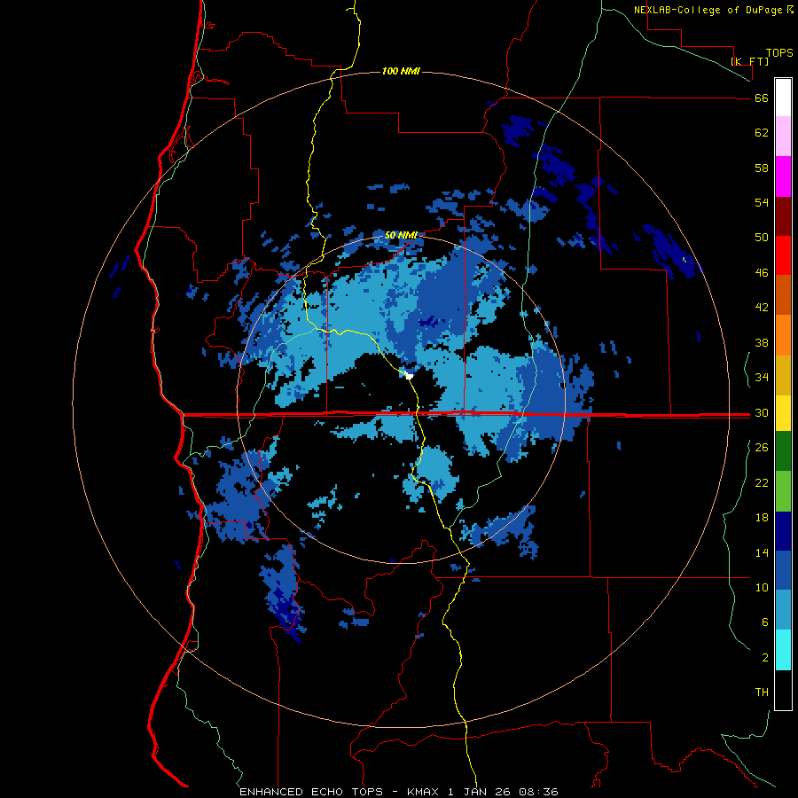
Task: Click the cyan swatch between 2 and 6
Action: point(783,650)
